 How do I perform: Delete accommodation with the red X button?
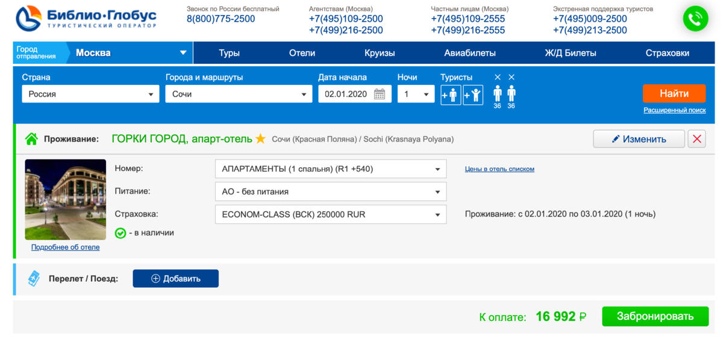pyautogui.click(x=697, y=139)
